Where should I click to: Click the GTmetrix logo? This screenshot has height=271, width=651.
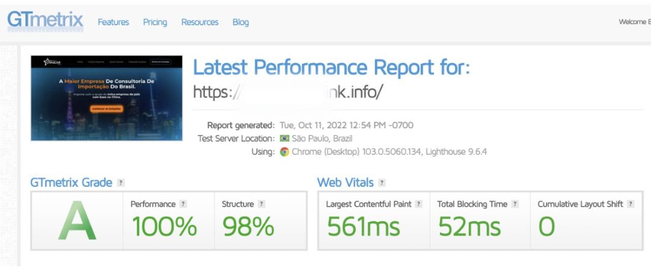(45, 21)
